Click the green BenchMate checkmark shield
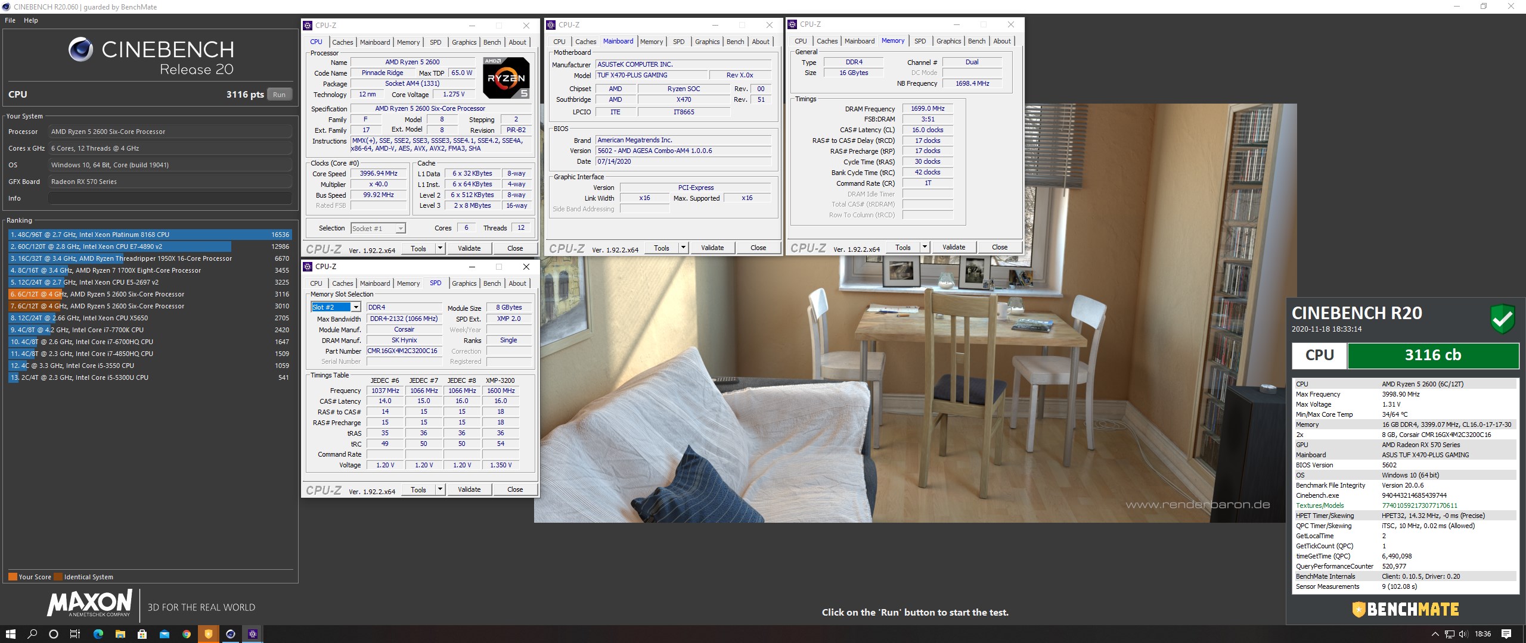The width and height of the screenshot is (1526, 643). click(1503, 320)
